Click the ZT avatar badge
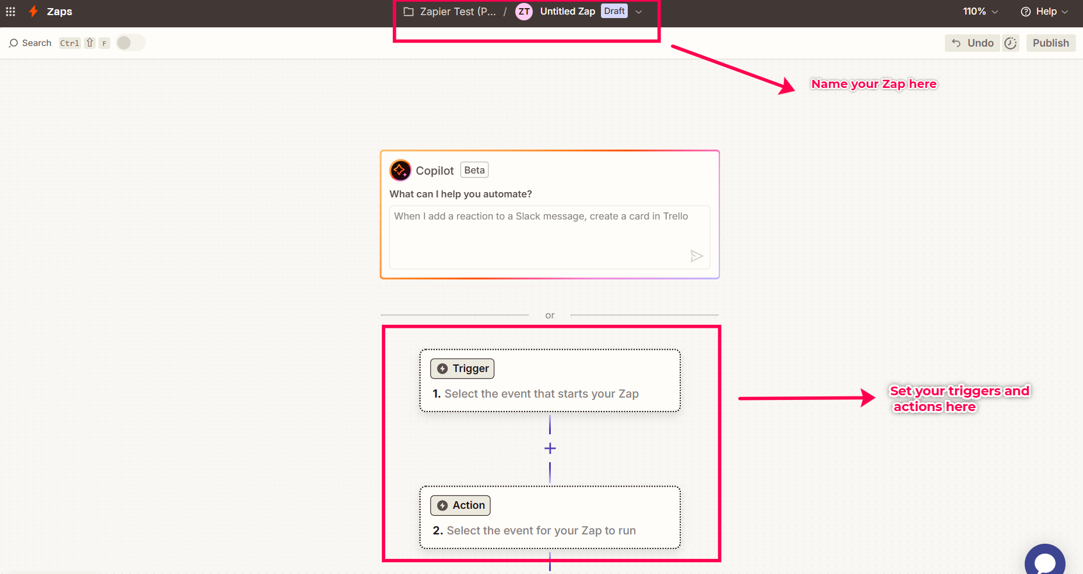 point(524,12)
